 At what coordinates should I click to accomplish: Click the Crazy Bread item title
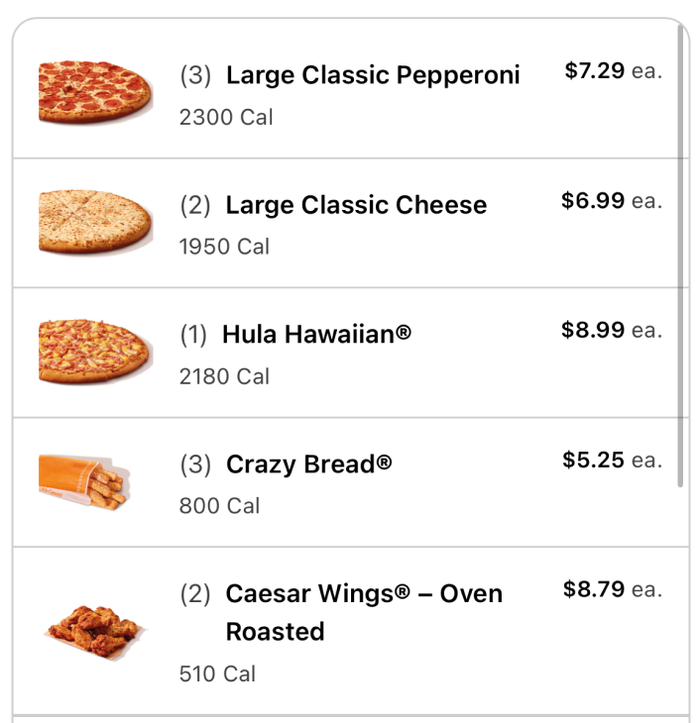click(x=308, y=465)
